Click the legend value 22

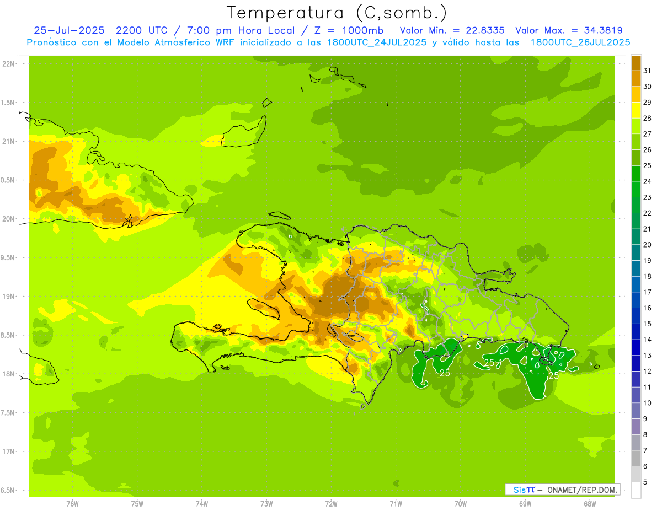(647, 213)
